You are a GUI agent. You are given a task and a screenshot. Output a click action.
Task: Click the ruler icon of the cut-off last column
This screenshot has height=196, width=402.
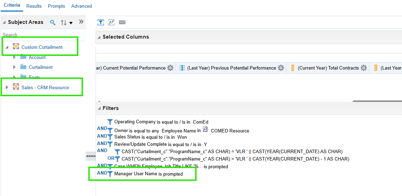point(376,68)
